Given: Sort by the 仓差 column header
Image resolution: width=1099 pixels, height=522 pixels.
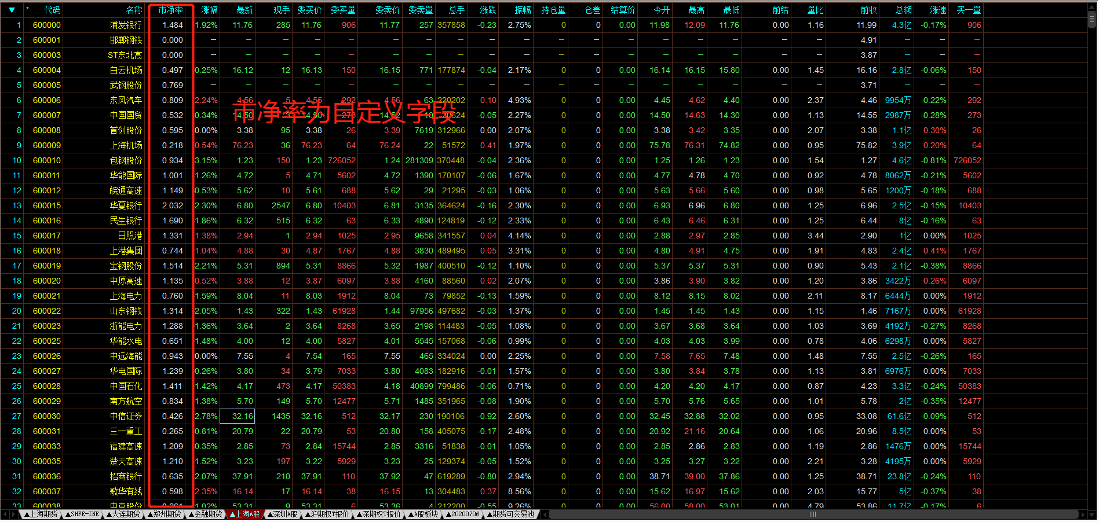Looking at the screenshot, I should (x=592, y=10).
